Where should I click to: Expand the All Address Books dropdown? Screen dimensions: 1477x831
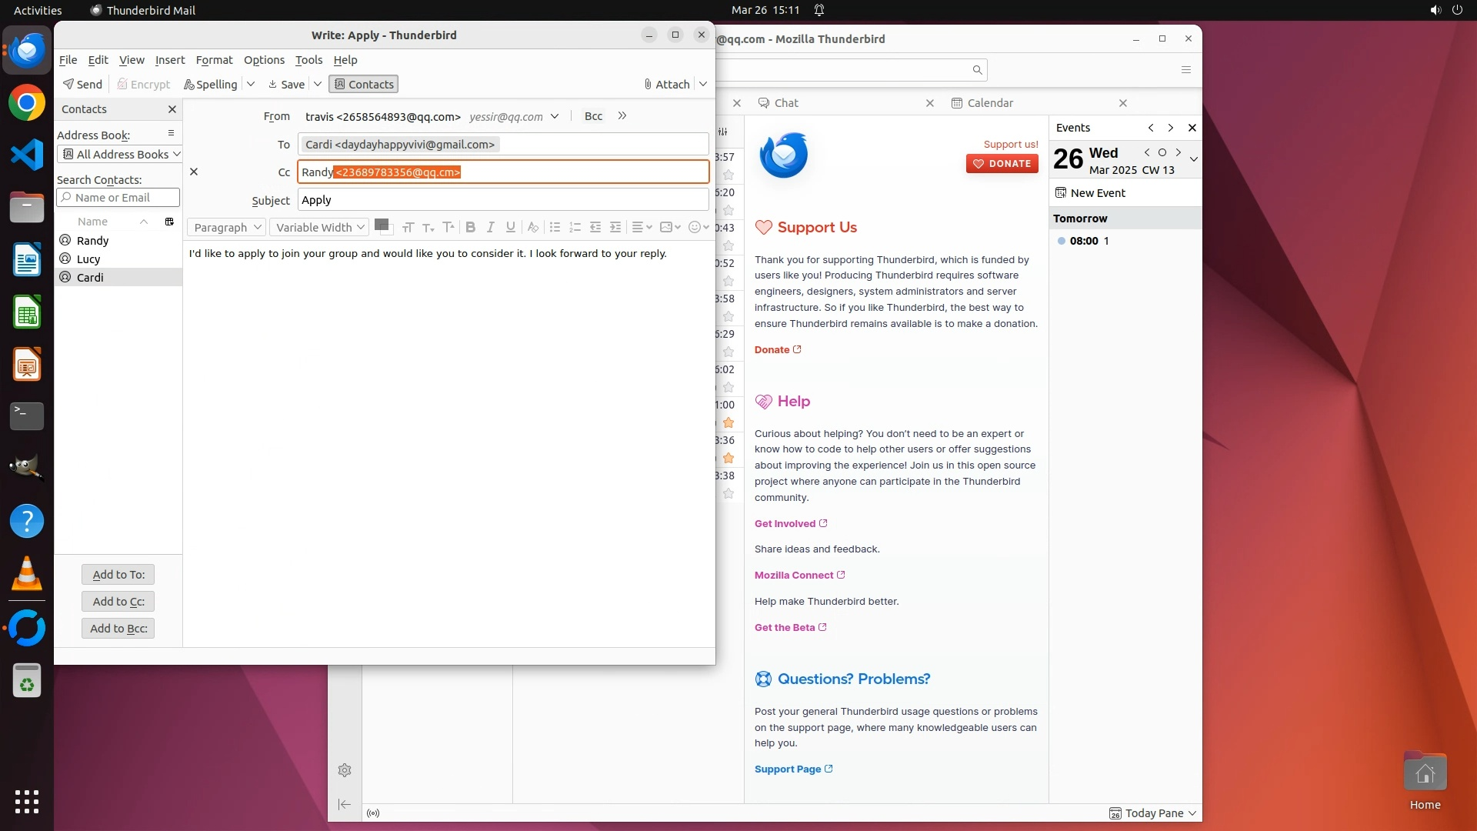pyautogui.click(x=120, y=154)
